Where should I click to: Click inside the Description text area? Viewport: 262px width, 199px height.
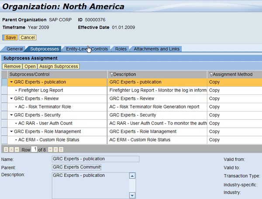[91, 186]
